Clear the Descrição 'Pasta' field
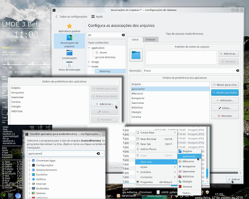Image resolution: width=249 pixels, height=199 pixels. [238, 70]
